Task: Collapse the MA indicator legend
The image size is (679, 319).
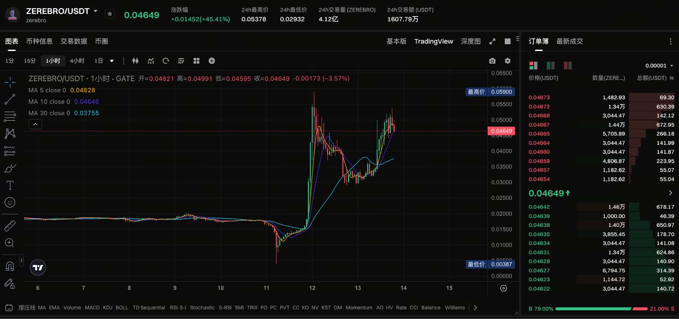Action: pos(35,124)
